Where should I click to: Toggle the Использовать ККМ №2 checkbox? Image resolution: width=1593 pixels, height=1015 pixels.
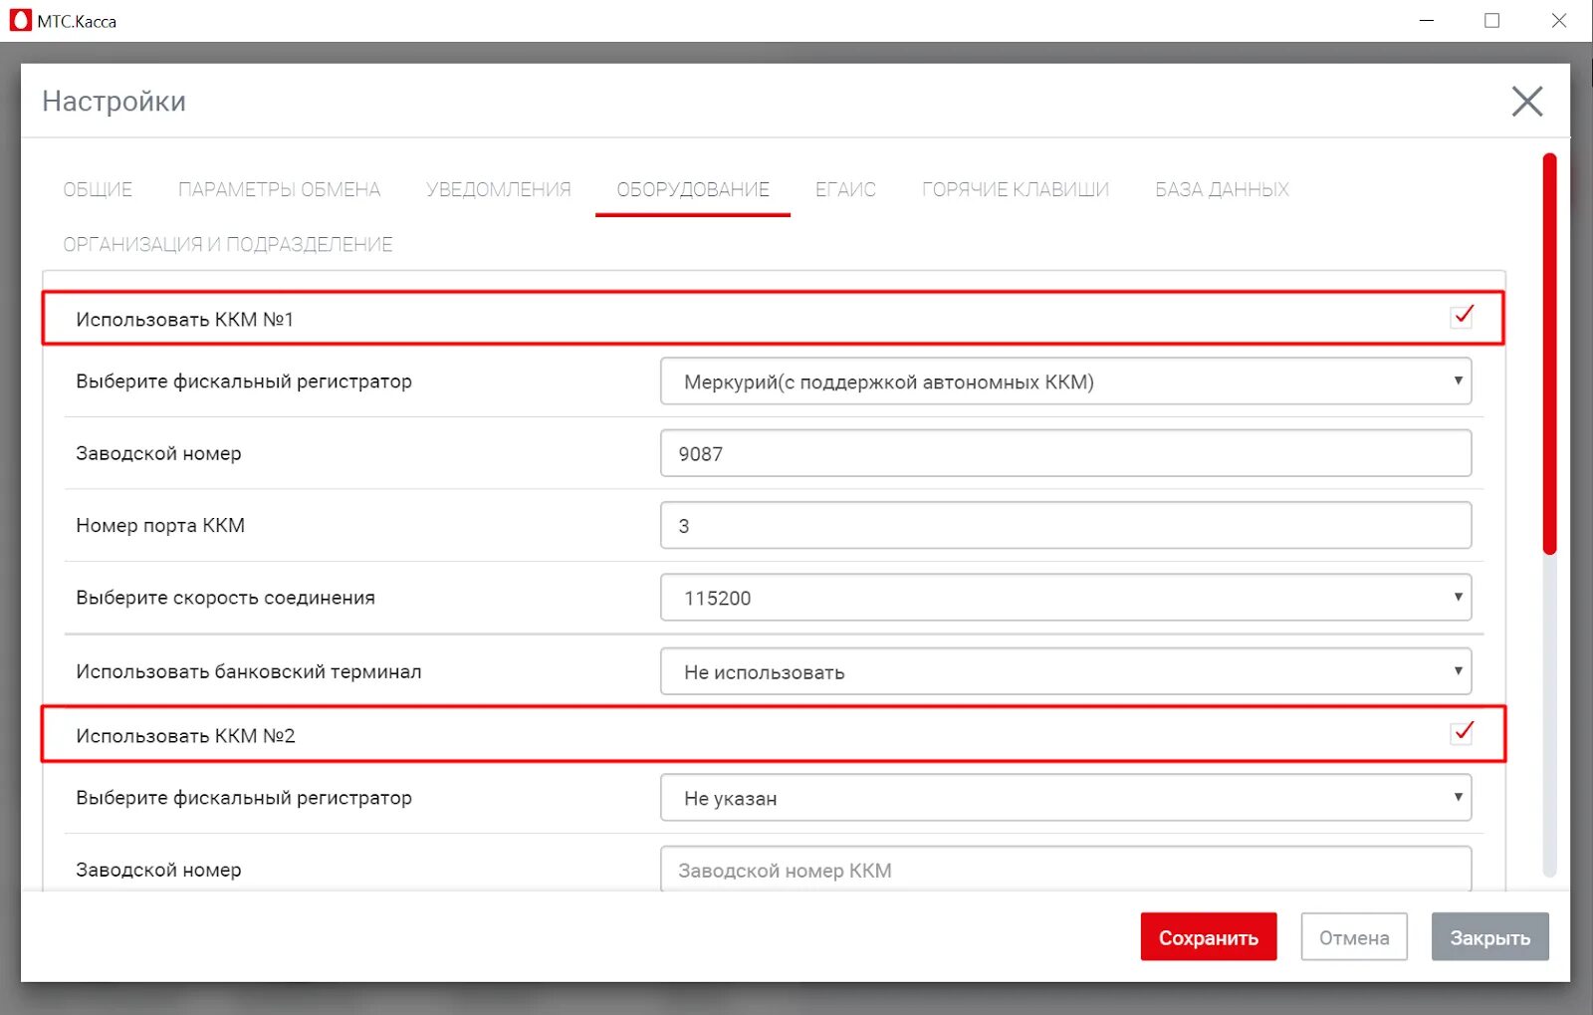pyautogui.click(x=1462, y=732)
